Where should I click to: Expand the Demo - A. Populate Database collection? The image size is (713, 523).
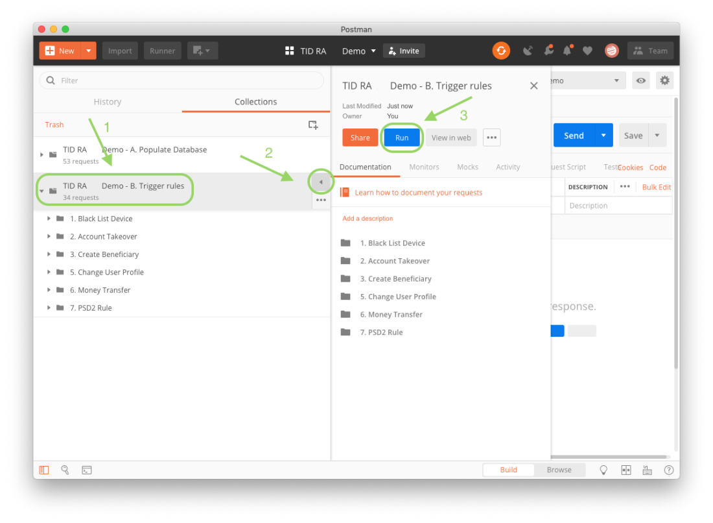41,155
